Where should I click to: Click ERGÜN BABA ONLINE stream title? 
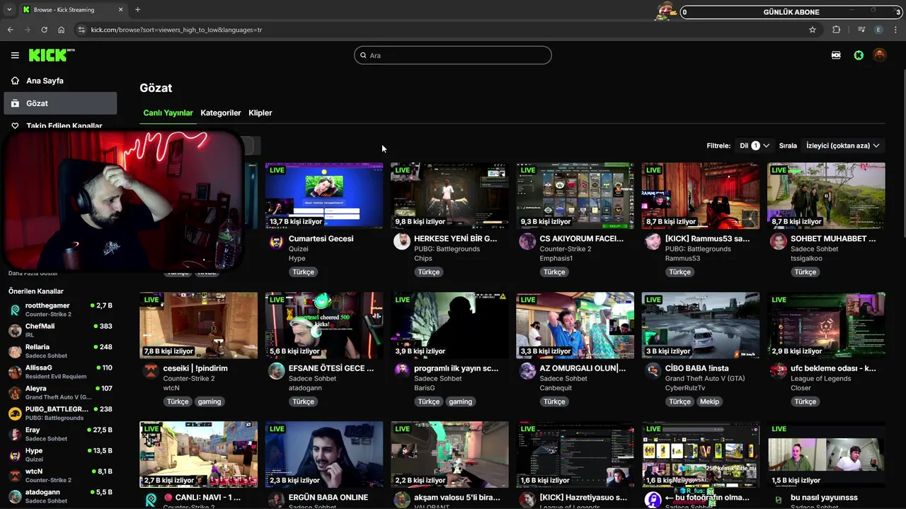pyautogui.click(x=328, y=498)
